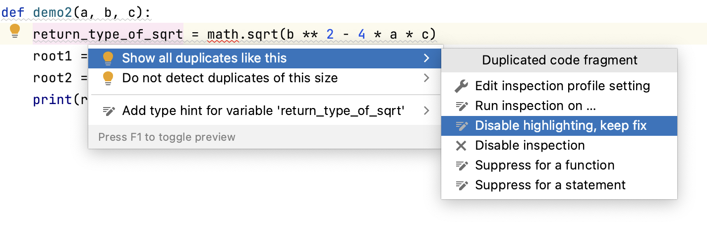Click pencil icon beside 'Add type hint for variable'

[108, 111]
